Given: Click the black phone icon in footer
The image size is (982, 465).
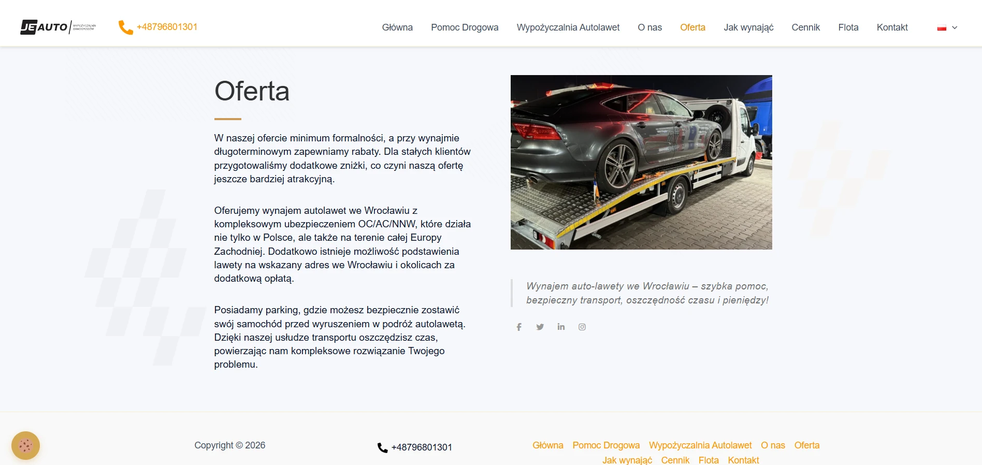Looking at the screenshot, I should [x=382, y=447].
